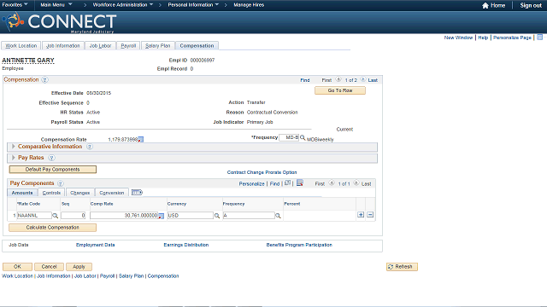Switch to Job Information tab
This screenshot has height=307, width=547.
pyautogui.click(x=63, y=45)
